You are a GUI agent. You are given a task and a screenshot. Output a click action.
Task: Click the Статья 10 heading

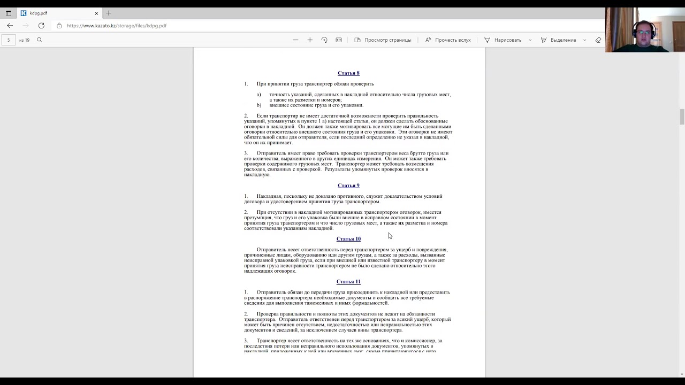[x=348, y=239]
